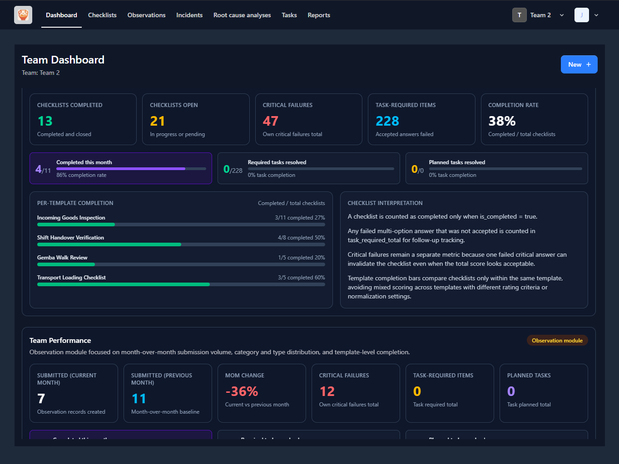
Task: Click '3/5 completed 60%' text
Action: coord(302,278)
